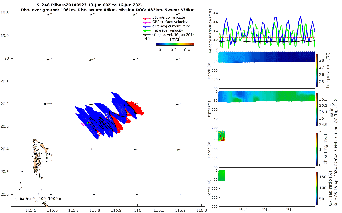This screenshot has width=342, height=213.
Task: Click the 'velocity magnitude (m/s)' axis label
Action: point(211,31)
